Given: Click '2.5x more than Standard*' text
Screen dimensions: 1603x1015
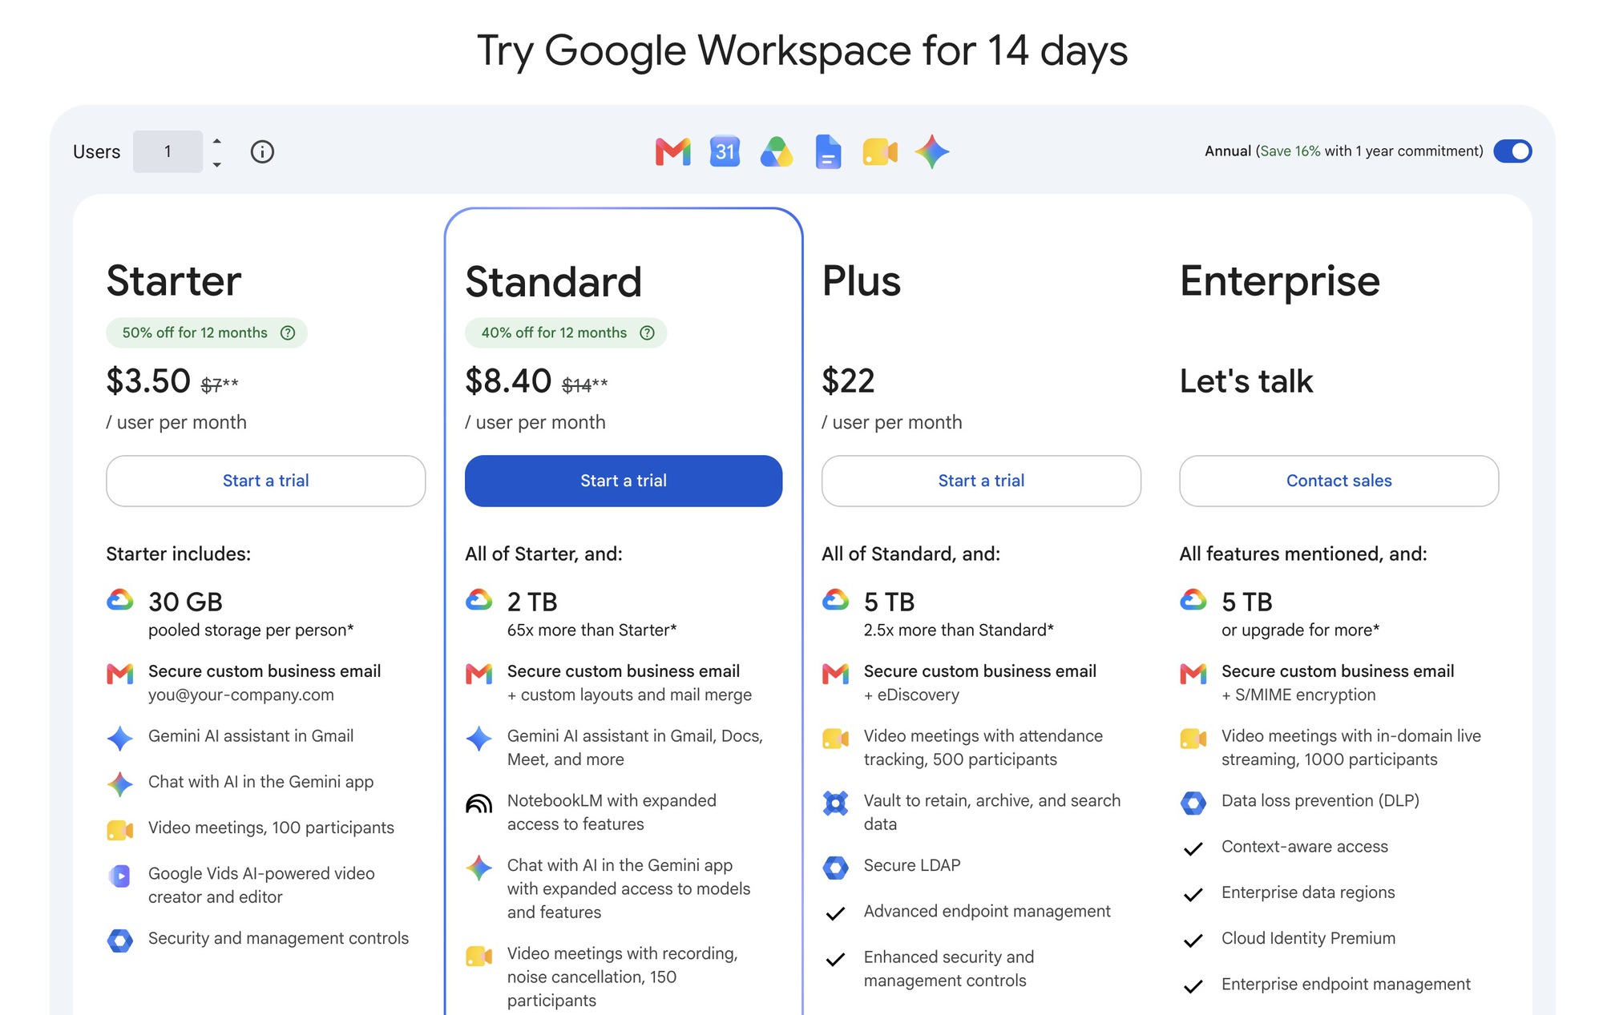Looking at the screenshot, I should 959,630.
